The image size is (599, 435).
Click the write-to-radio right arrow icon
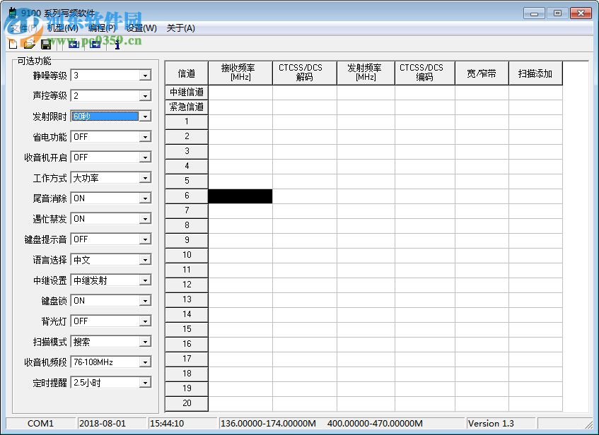pos(95,44)
